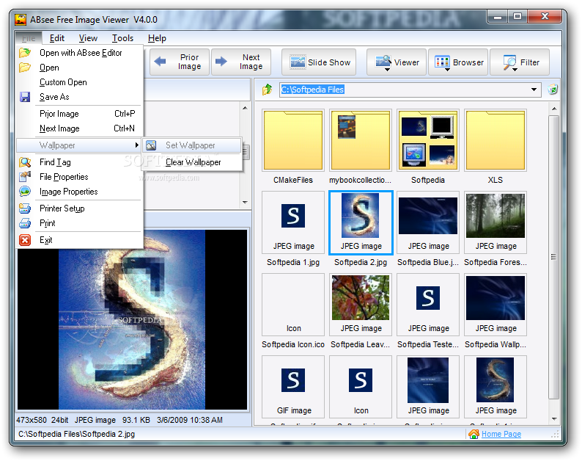Select the Softpedia 2.jpg thumbnail
582x461 pixels.
[361, 222]
